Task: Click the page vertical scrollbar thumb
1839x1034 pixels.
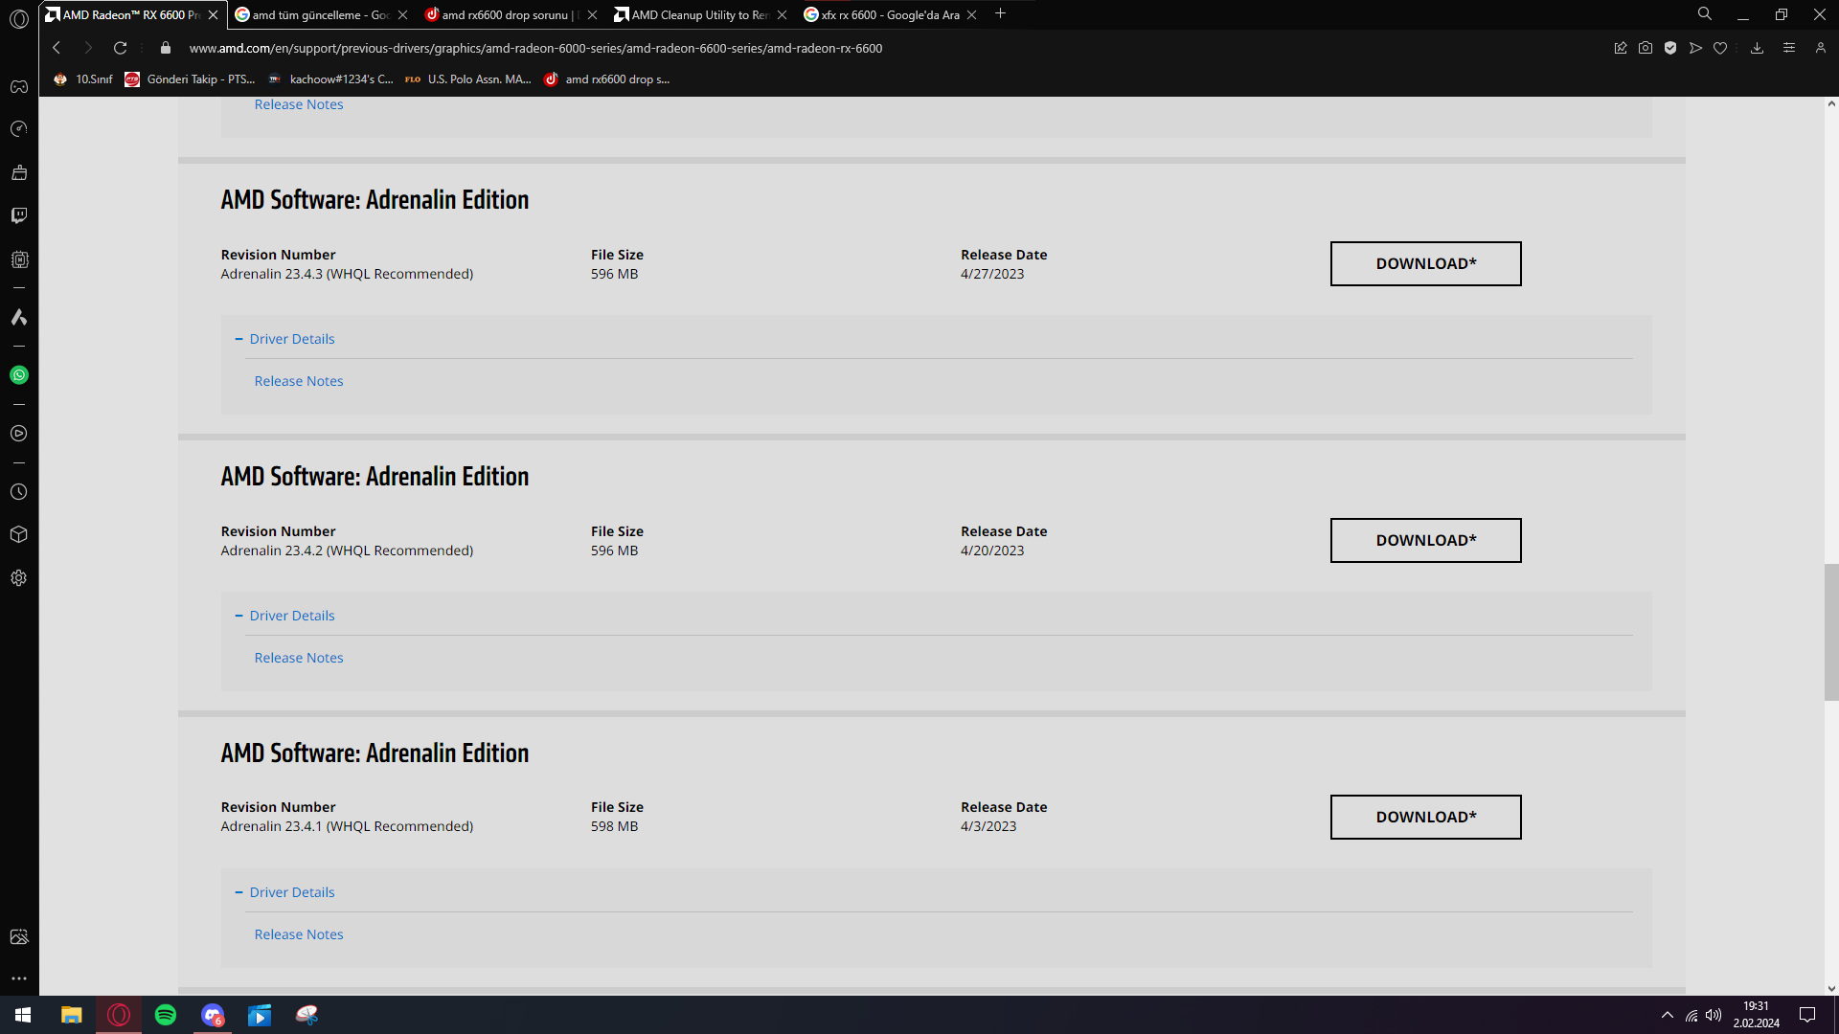Action: [x=1830, y=632]
